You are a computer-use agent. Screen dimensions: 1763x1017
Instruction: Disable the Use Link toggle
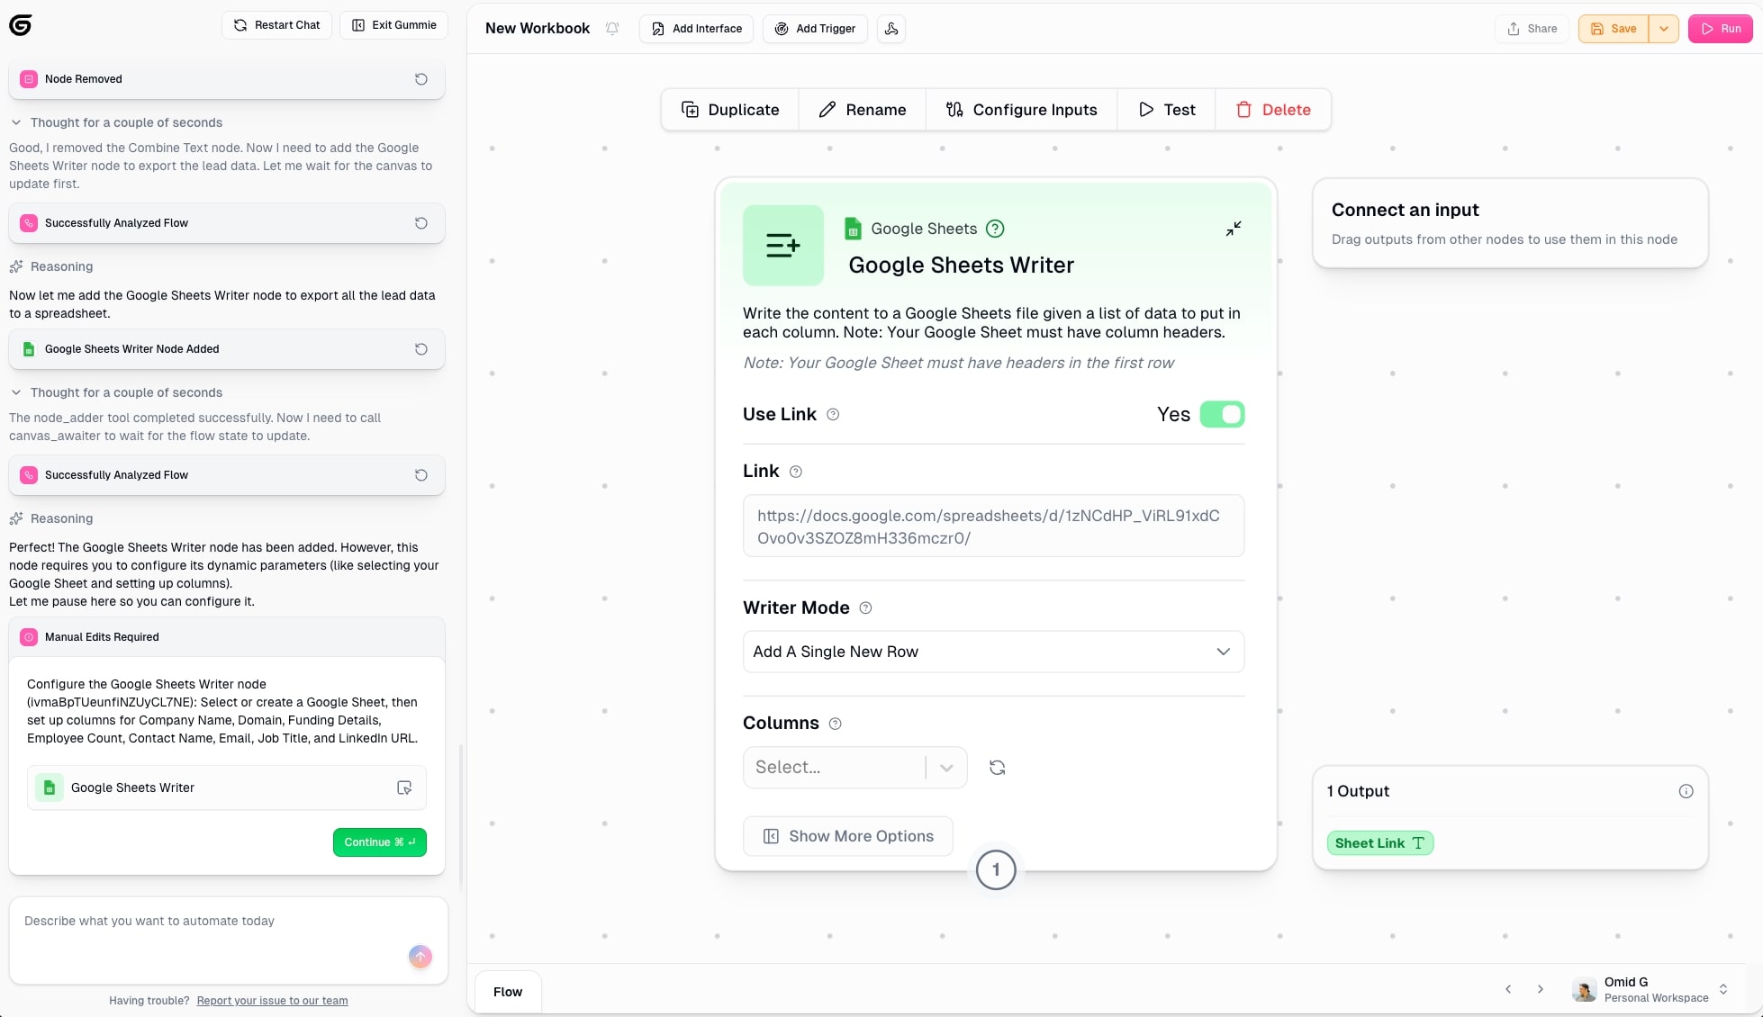[1222, 414]
